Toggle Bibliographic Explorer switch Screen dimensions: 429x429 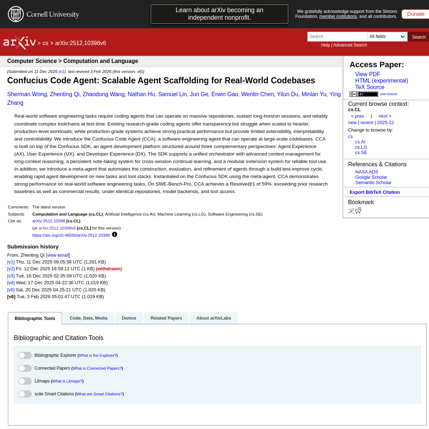click(25, 355)
